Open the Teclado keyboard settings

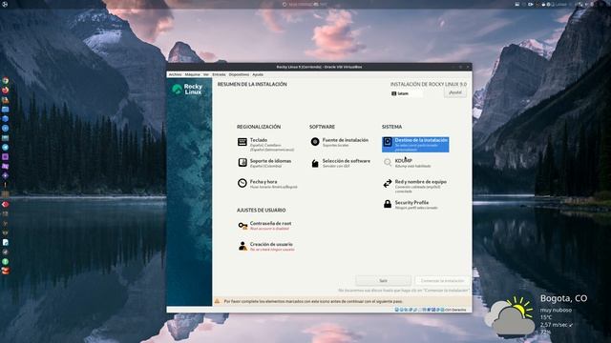(x=265, y=144)
